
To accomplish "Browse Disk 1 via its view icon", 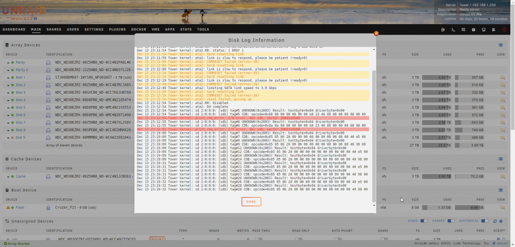I will tap(503, 78).
